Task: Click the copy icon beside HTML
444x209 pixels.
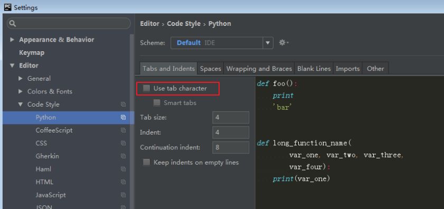Action: (123, 182)
